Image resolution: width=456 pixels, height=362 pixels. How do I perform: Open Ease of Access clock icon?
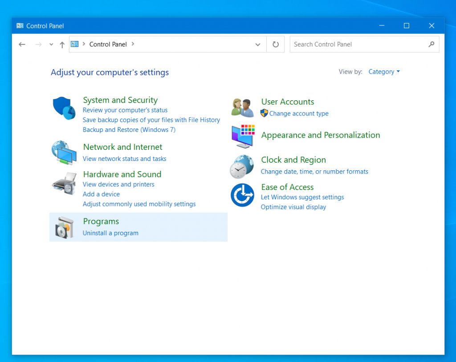coord(242,195)
